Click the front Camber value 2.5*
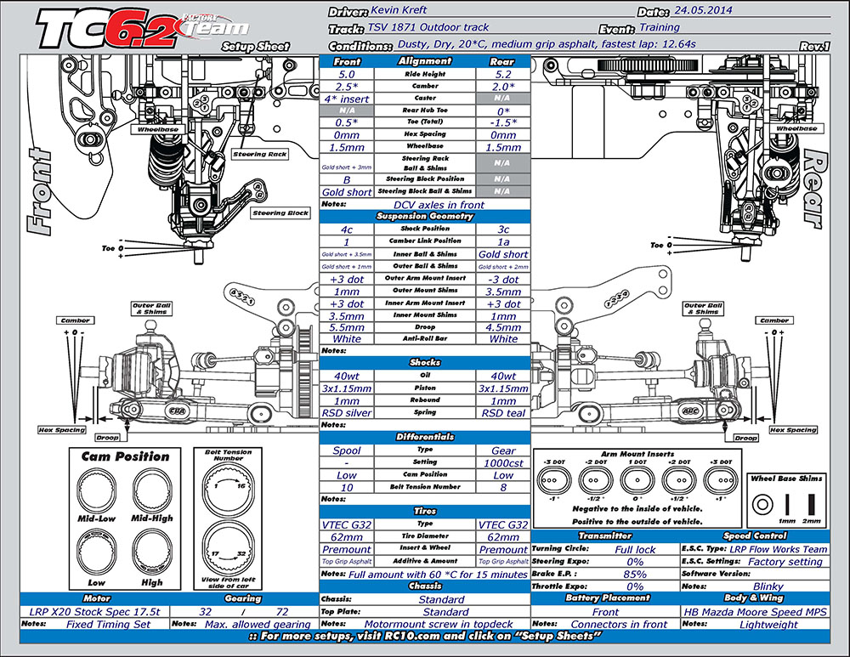Viewport: 850px width, 657px height. (347, 87)
